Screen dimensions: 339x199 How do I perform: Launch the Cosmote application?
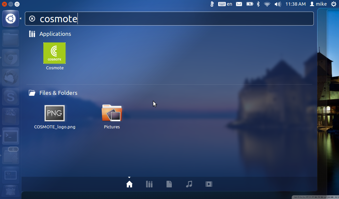click(54, 53)
